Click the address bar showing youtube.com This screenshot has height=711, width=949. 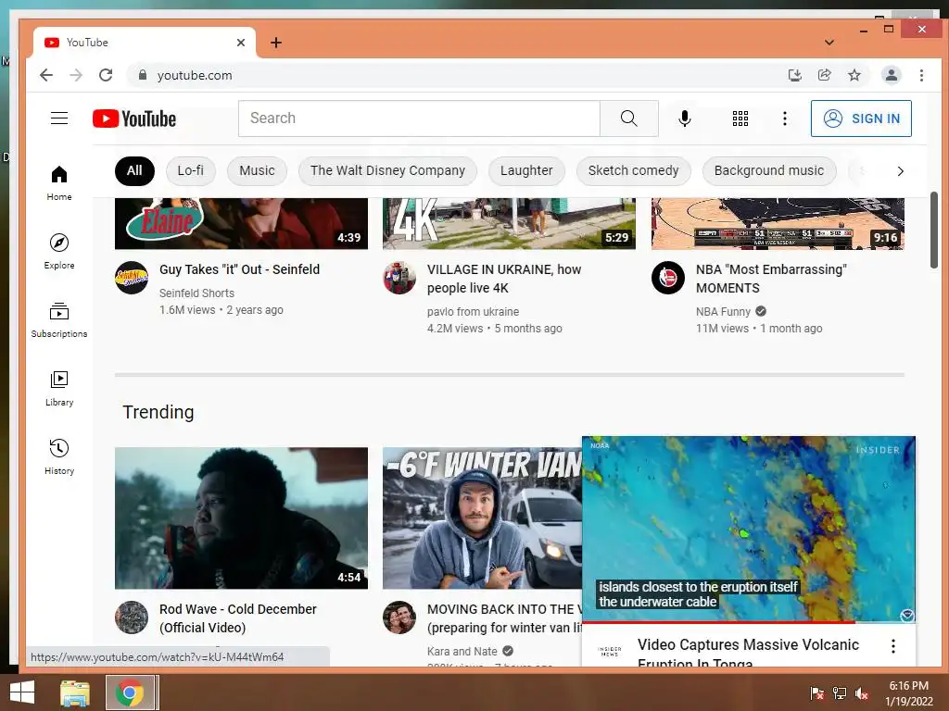pyautogui.click(x=460, y=75)
